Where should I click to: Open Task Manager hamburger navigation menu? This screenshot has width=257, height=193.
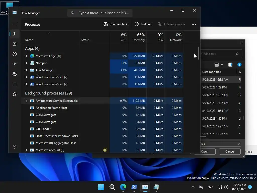(15, 24)
